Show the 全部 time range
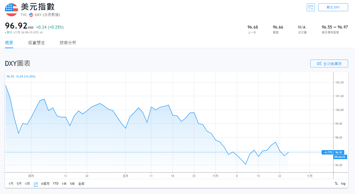Screen dimensions: 355x194 (81, 184)
